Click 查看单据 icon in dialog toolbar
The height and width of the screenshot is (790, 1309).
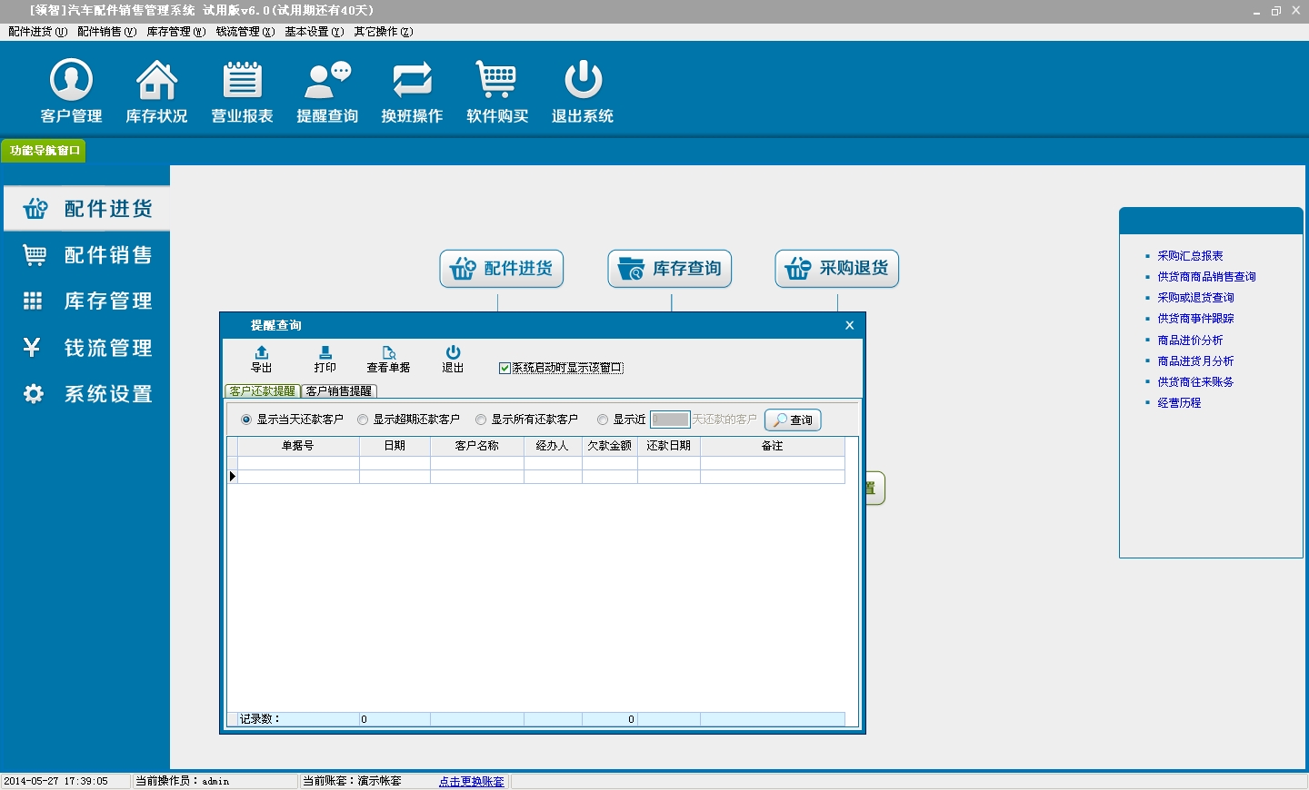click(x=388, y=360)
